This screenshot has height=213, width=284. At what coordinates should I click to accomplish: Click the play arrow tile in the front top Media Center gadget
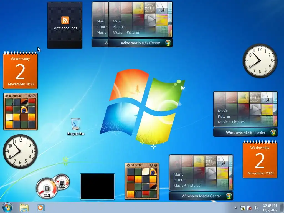coord(150,20)
